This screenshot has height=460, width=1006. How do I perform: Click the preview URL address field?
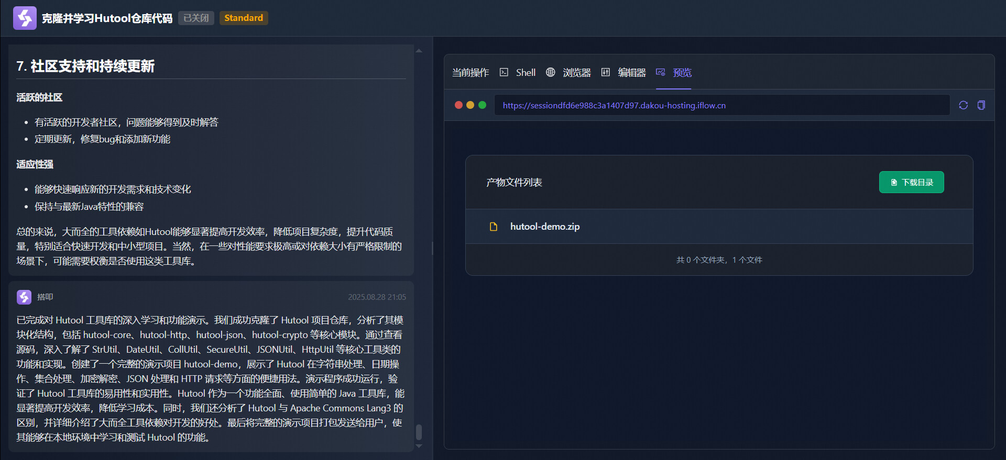721,105
